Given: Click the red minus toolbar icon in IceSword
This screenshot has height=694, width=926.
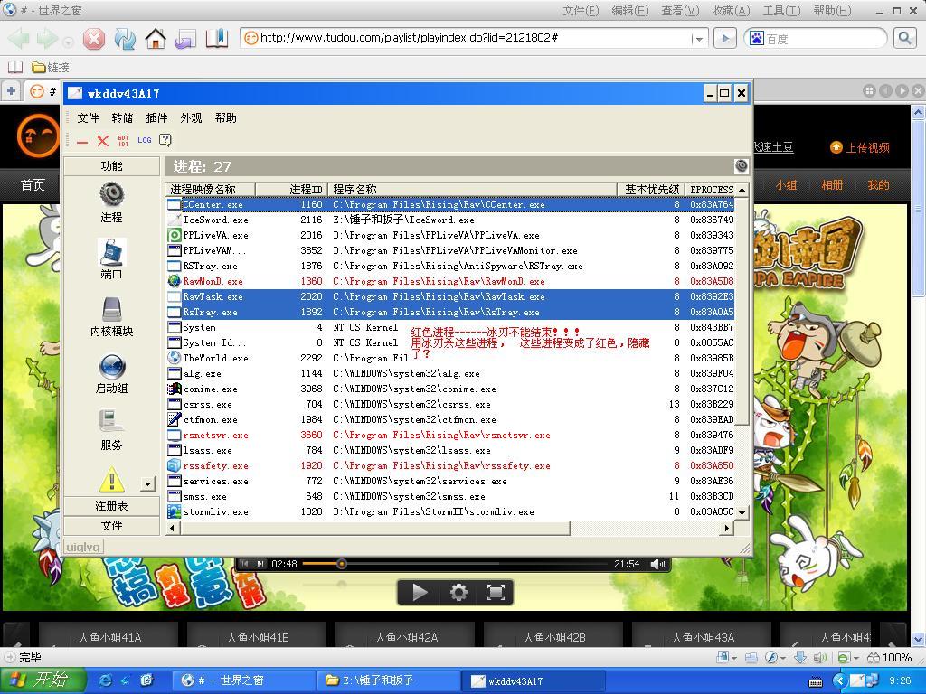Looking at the screenshot, I should 82,142.
